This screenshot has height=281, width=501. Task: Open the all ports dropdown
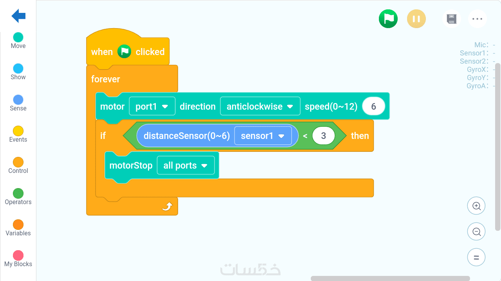pyautogui.click(x=186, y=165)
